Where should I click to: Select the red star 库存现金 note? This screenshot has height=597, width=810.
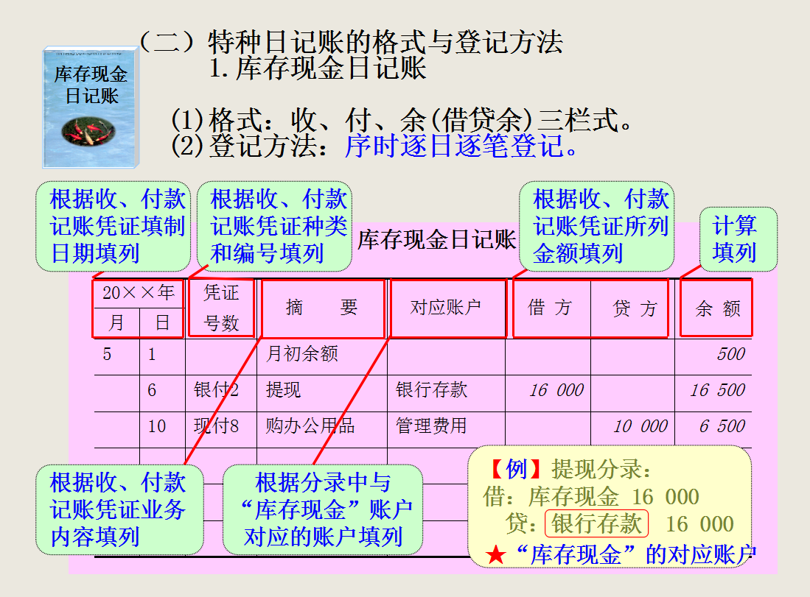(619, 554)
